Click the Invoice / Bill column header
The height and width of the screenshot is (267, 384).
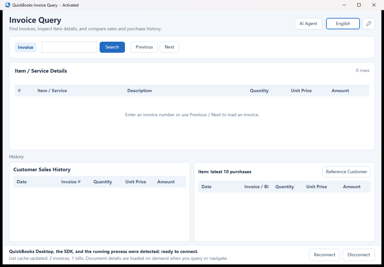(256, 187)
